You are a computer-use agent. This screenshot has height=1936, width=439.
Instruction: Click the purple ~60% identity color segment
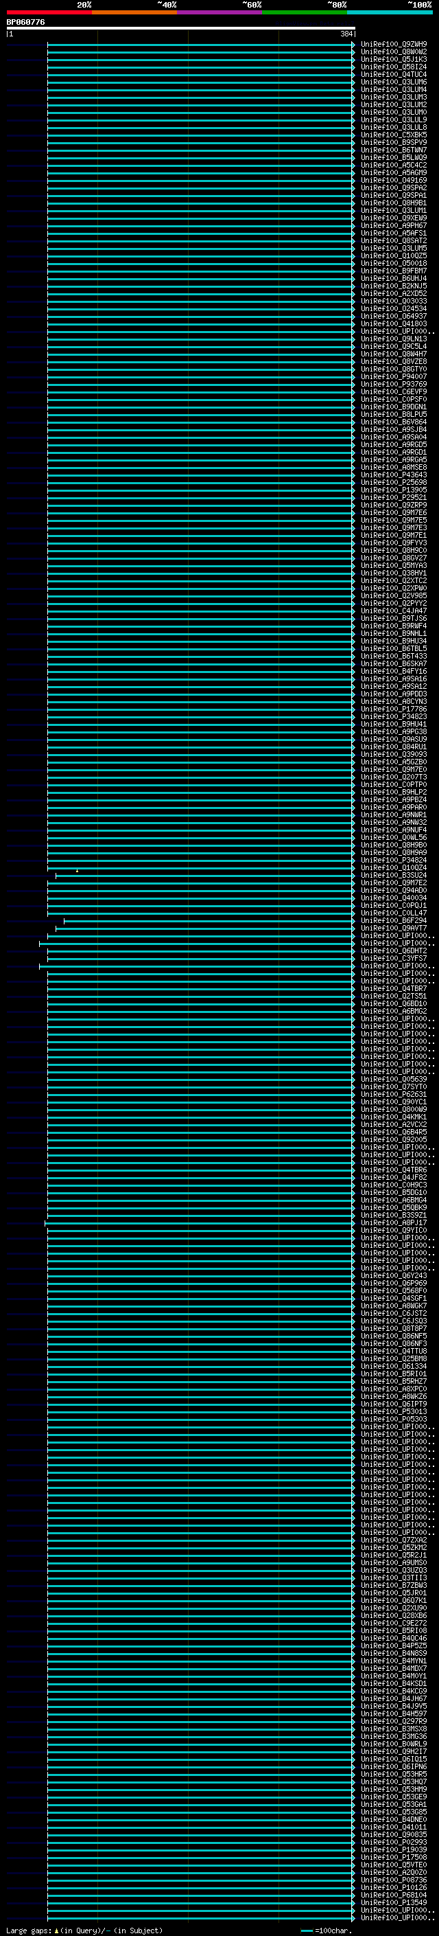click(220, 13)
